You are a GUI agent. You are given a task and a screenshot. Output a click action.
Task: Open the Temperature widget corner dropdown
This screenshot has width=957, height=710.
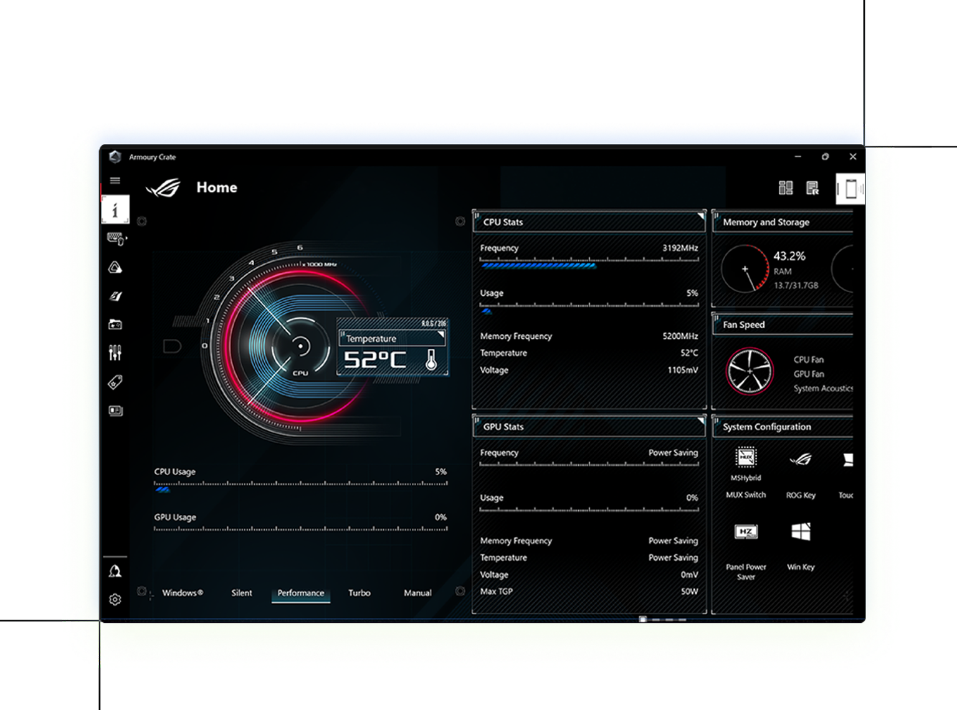click(x=440, y=335)
